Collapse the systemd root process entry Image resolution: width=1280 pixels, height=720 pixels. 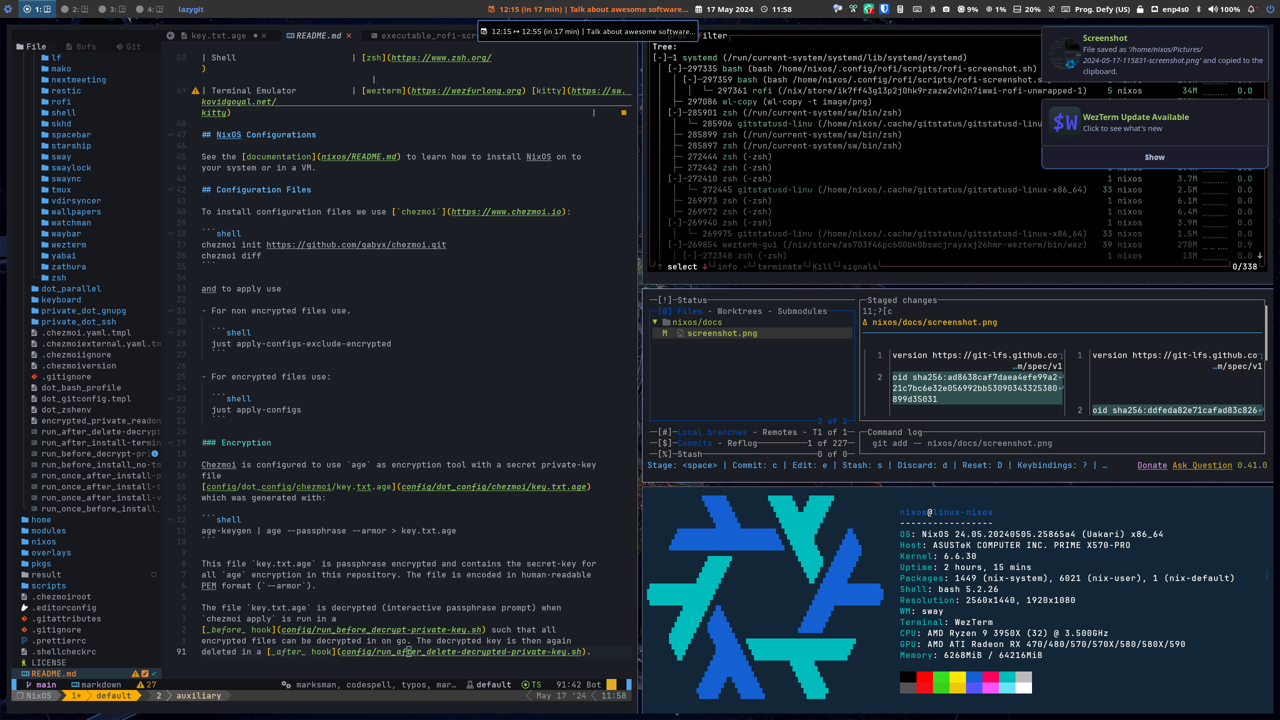(x=659, y=57)
